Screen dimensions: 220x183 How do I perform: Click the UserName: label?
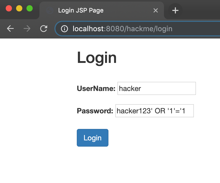[x=96, y=89]
